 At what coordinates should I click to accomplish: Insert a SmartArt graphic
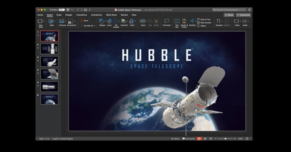[x=124, y=23]
